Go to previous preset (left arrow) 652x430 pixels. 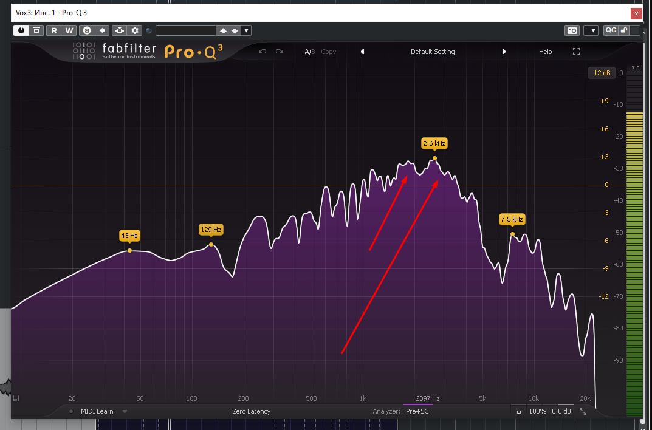(x=363, y=52)
